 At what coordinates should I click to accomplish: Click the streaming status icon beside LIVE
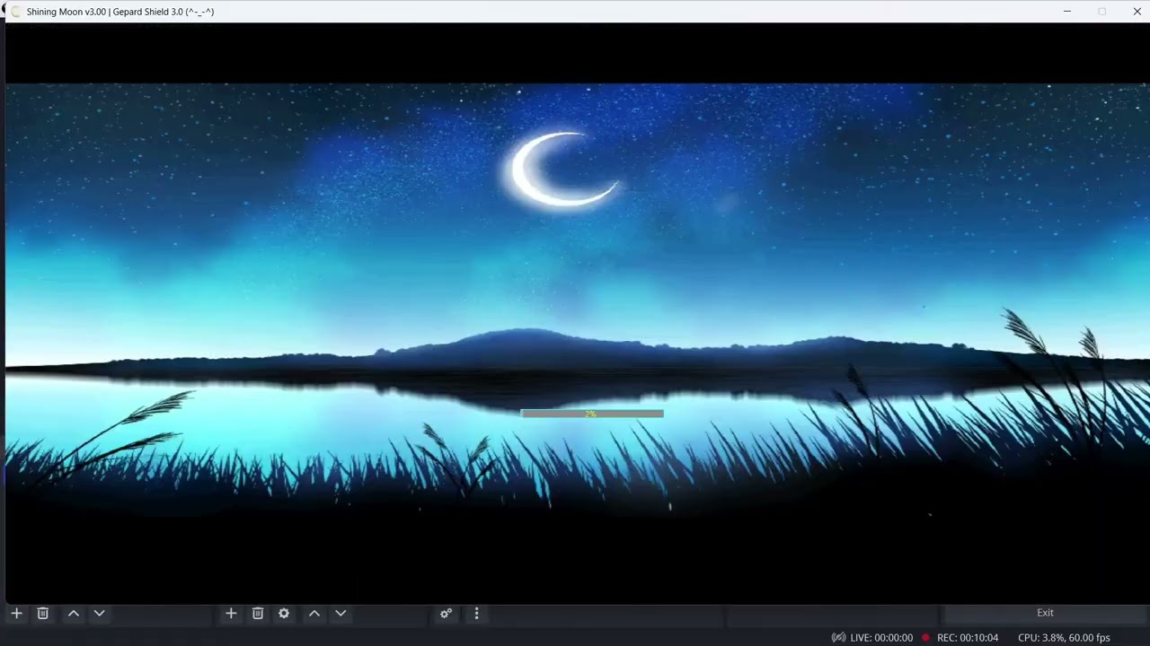click(838, 638)
